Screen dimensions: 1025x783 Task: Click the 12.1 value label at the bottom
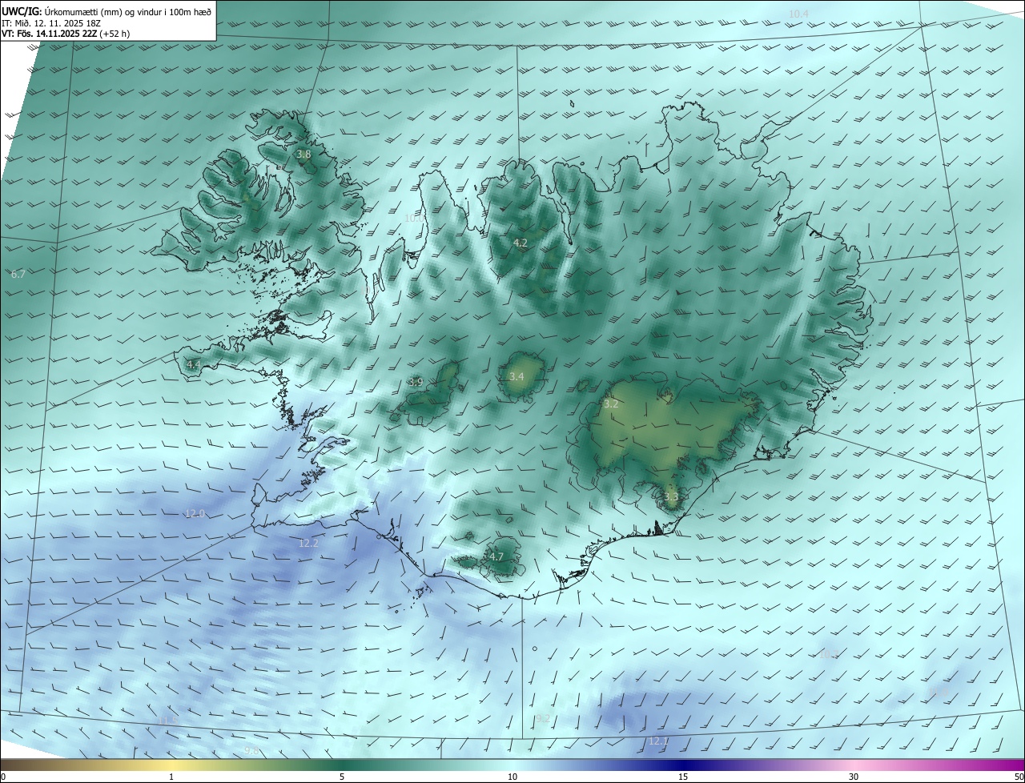(658, 741)
